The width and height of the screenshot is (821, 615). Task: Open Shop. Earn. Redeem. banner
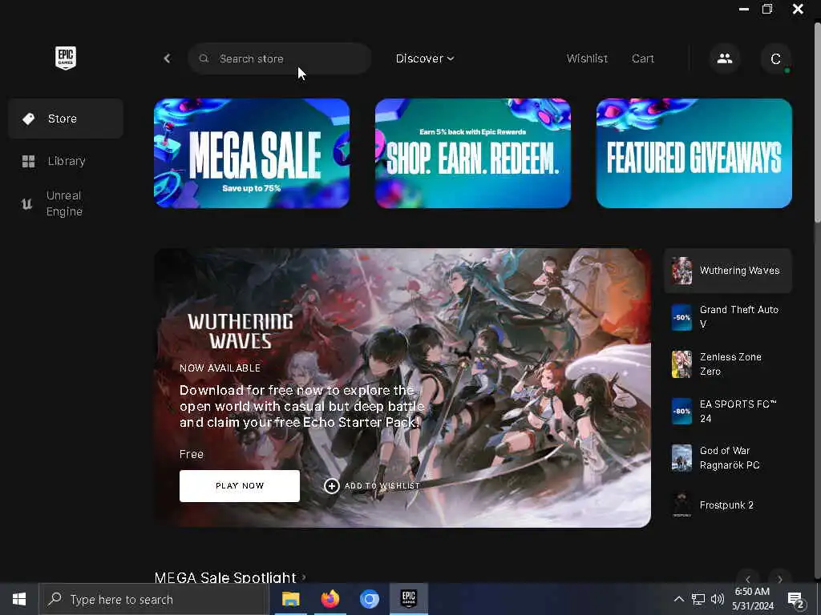tap(473, 153)
